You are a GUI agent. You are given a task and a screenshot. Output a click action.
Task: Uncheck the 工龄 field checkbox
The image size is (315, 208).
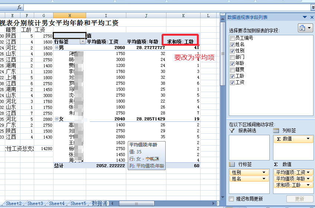coord(233,76)
